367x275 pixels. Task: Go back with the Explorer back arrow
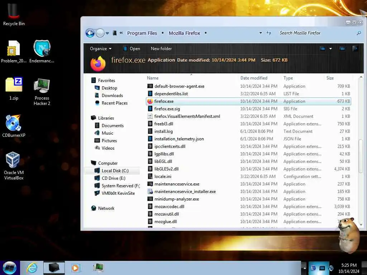[x=90, y=33]
